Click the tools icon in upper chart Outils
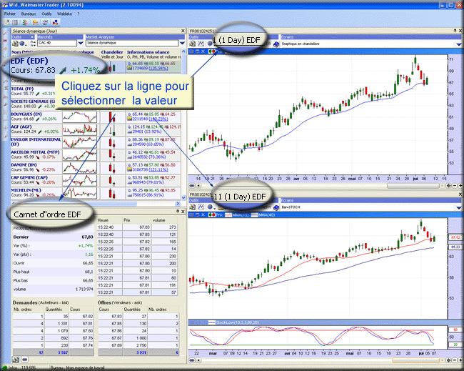 tap(192, 44)
